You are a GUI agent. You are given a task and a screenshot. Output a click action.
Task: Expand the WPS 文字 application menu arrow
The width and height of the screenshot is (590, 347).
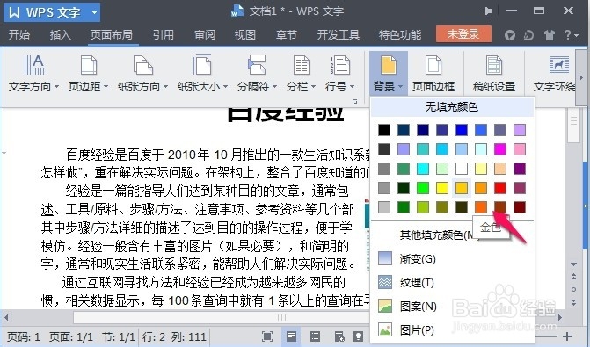pos(94,12)
